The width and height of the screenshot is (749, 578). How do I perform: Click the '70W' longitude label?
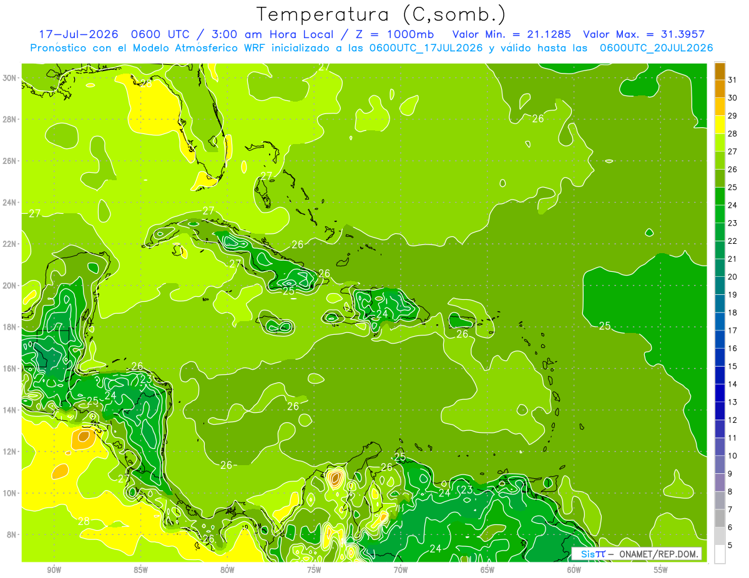tap(401, 570)
